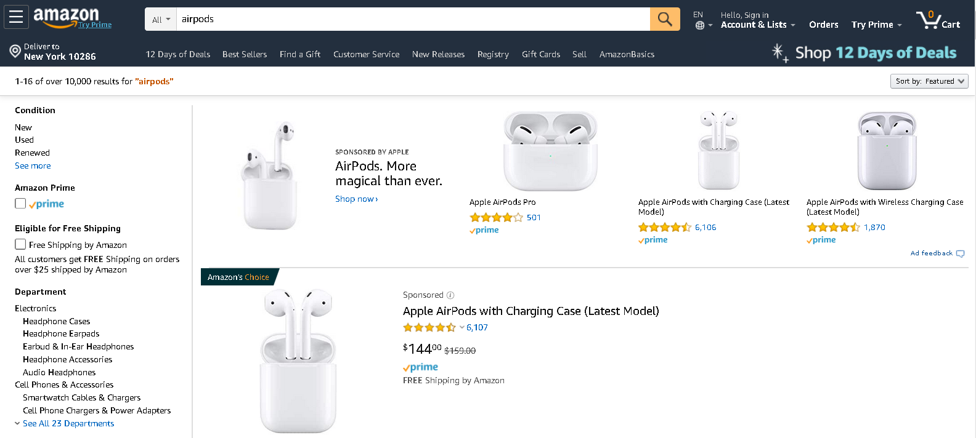
Task: Open the language globe selector
Action: pos(700,25)
